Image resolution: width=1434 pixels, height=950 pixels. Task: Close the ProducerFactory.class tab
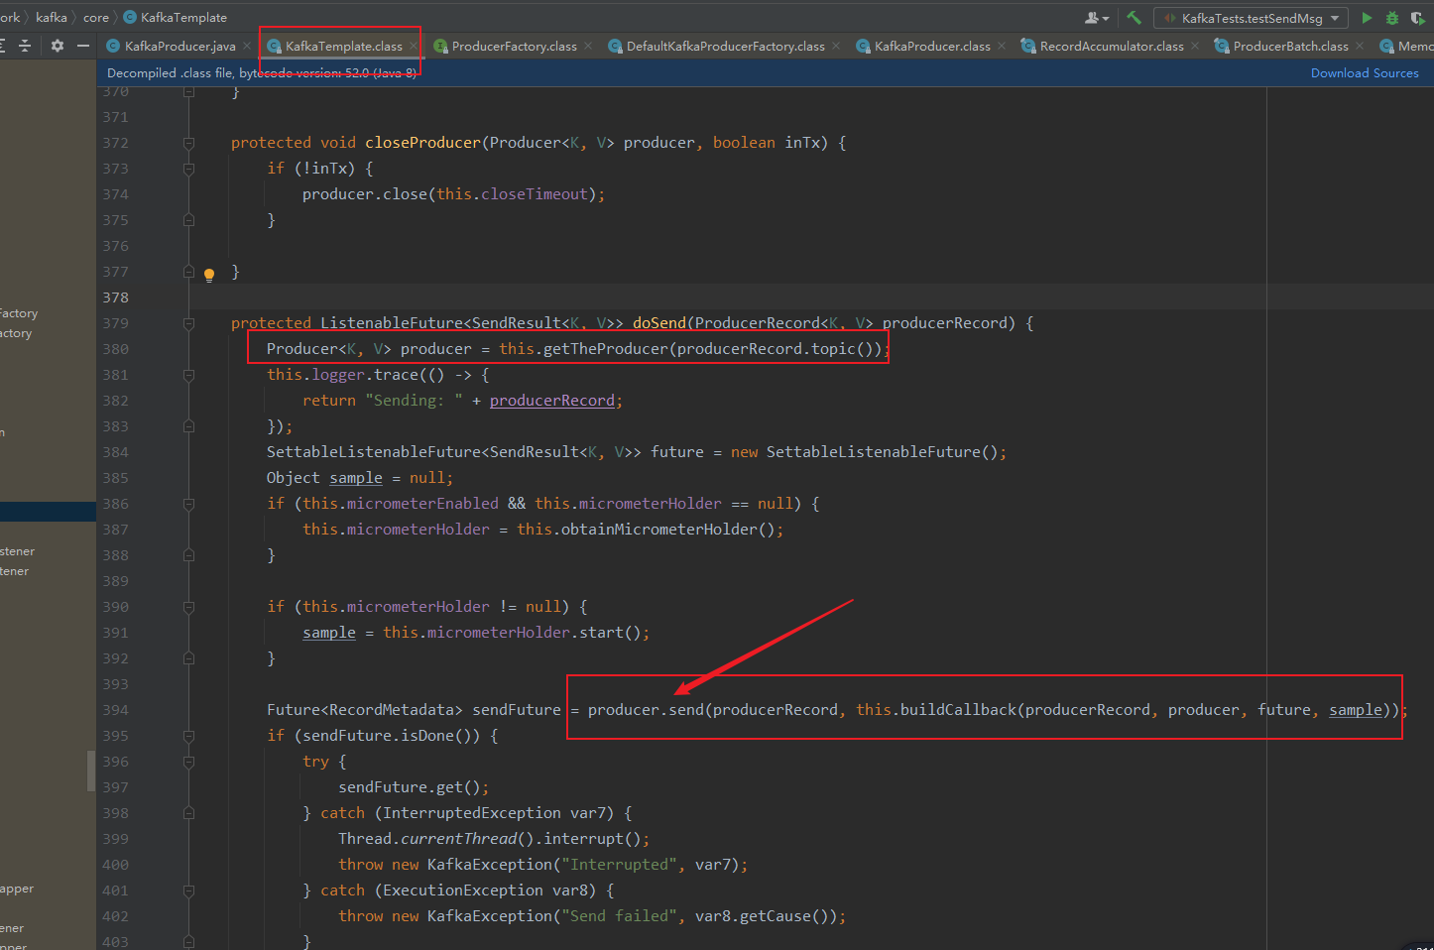588,46
